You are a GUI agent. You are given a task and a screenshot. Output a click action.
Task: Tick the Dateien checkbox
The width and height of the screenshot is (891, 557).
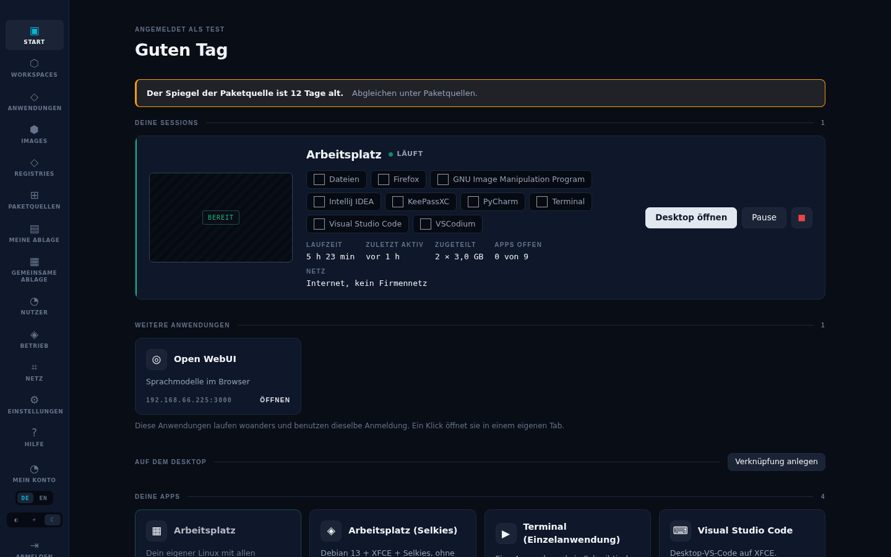(x=319, y=179)
